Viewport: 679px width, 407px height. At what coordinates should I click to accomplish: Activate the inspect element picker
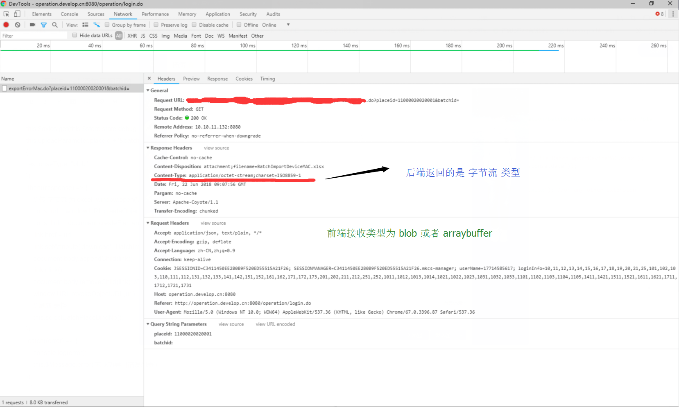[x=6, y=14]
